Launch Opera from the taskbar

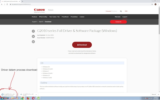[x=33, y=98]
